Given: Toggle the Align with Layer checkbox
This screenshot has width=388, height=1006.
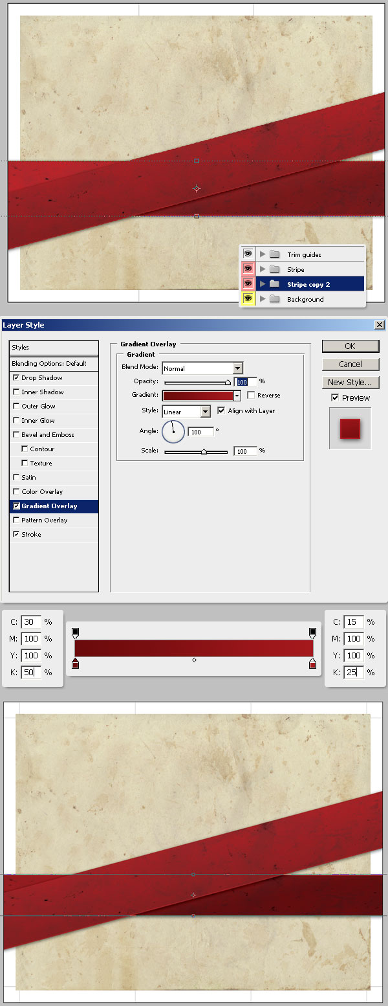Looking at the screenshot, I should pos(221,410).
